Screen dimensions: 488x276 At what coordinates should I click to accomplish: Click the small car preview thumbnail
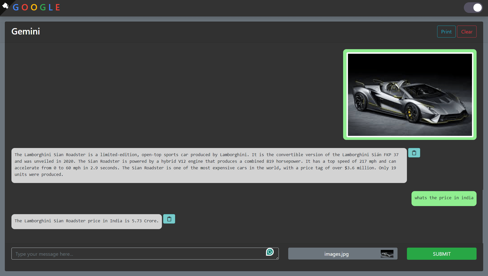(x=387, y=254)
